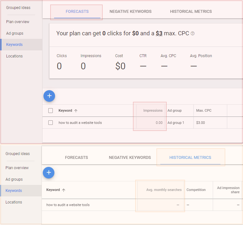The height and width of the screenshot is (225, 243).
Task: Open Grouped ideas in lower sidebar
Action: [x=18, y=154]
